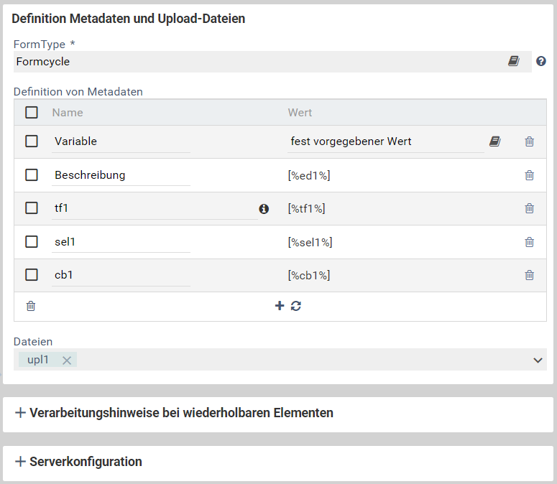Check the Beschreibung row checkbox

point(32,175)
